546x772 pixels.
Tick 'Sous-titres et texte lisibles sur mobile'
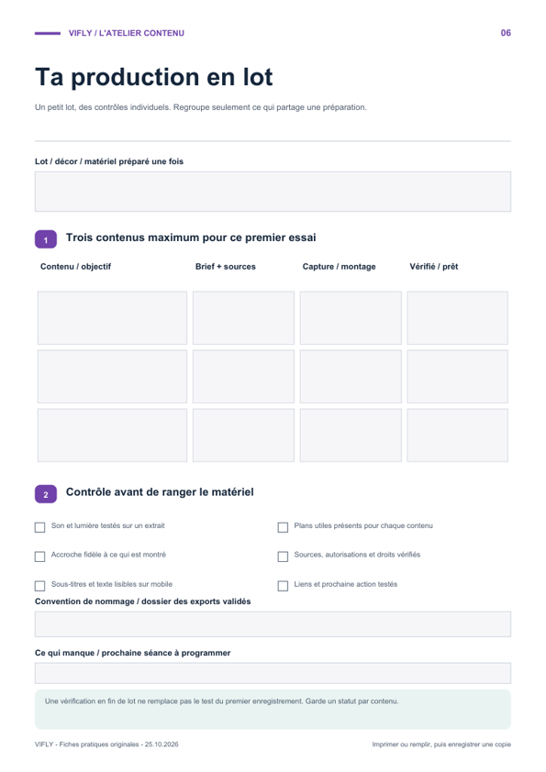pos(39,586)
